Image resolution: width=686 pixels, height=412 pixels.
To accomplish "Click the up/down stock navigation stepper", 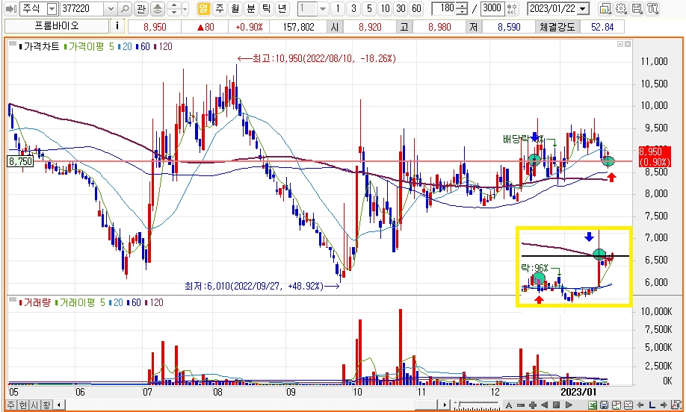I will tap(175, 8).
